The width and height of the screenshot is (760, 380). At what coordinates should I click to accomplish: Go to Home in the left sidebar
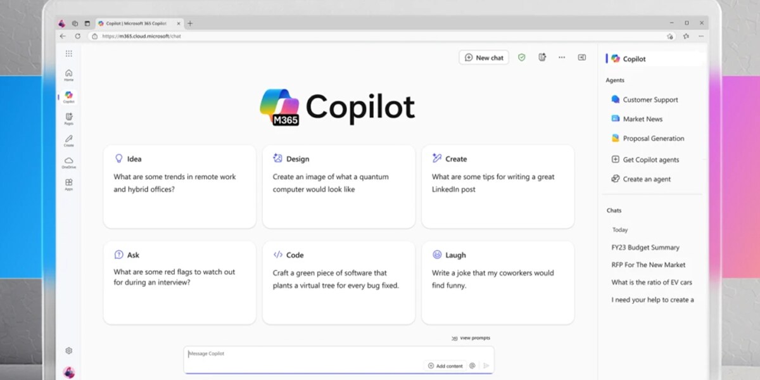(68, 75)
